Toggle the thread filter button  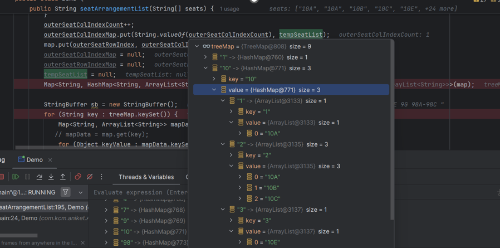(65, 192)
